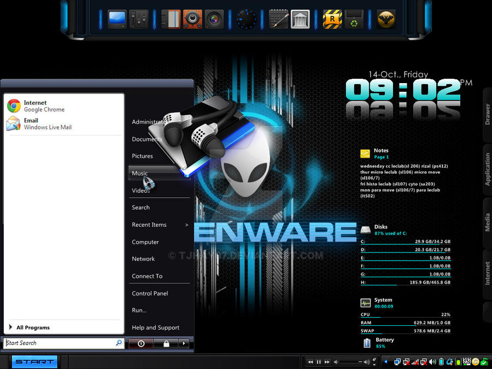Click the START button on the taskbar
Screen dimensions: 492x369
click(34, 362)
